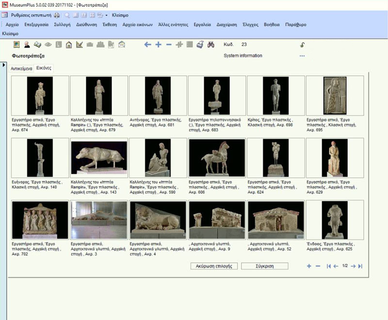Switch to the Αντικείμενα tab
The width and height of the screenshot is (388, 320).
coord(21,69)
